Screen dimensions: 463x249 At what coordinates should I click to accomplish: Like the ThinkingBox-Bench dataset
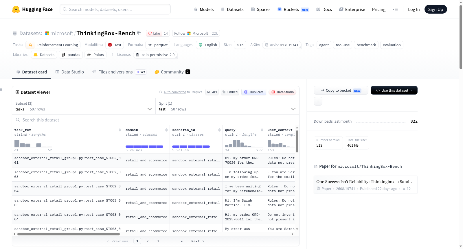pos(154,33)
